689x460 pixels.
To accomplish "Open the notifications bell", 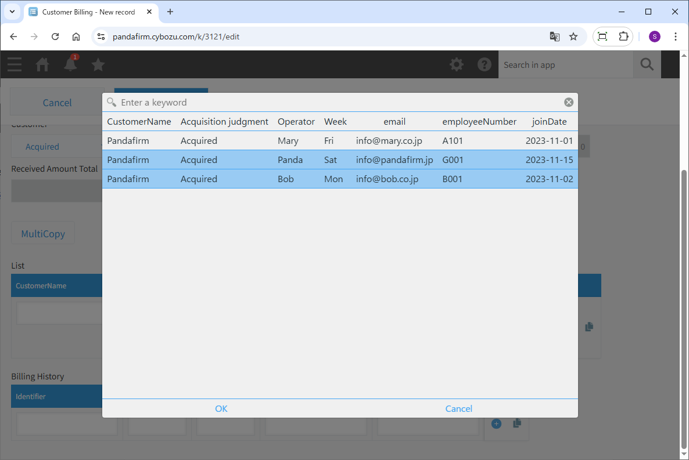I will 70,64.
